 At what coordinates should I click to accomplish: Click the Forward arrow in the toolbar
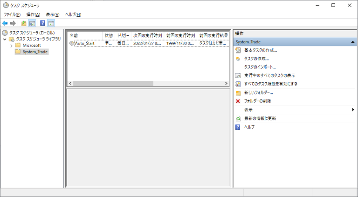tap(13, 23)
